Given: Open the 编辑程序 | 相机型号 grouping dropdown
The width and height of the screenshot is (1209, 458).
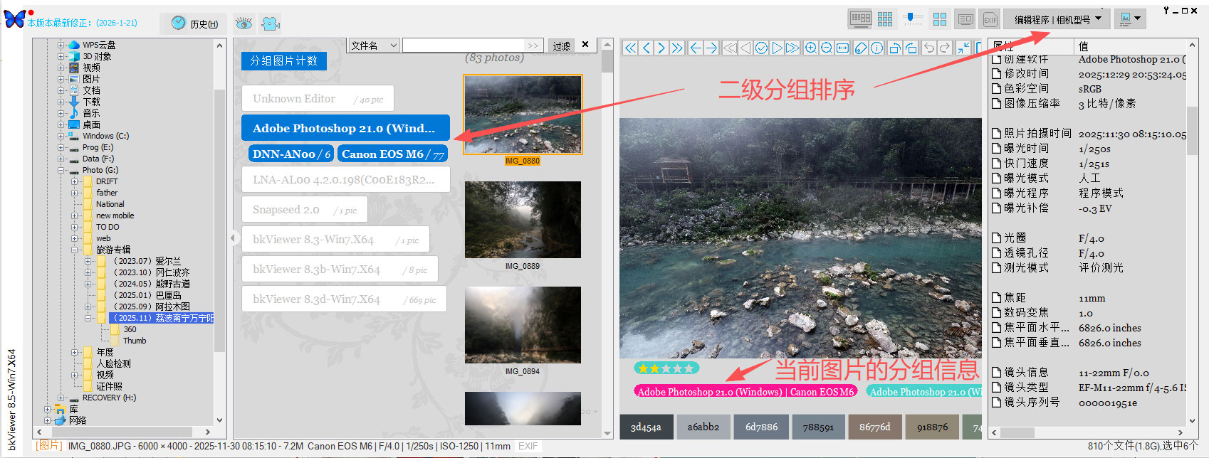Looking at the screenshot, I should pos(1057,19).
